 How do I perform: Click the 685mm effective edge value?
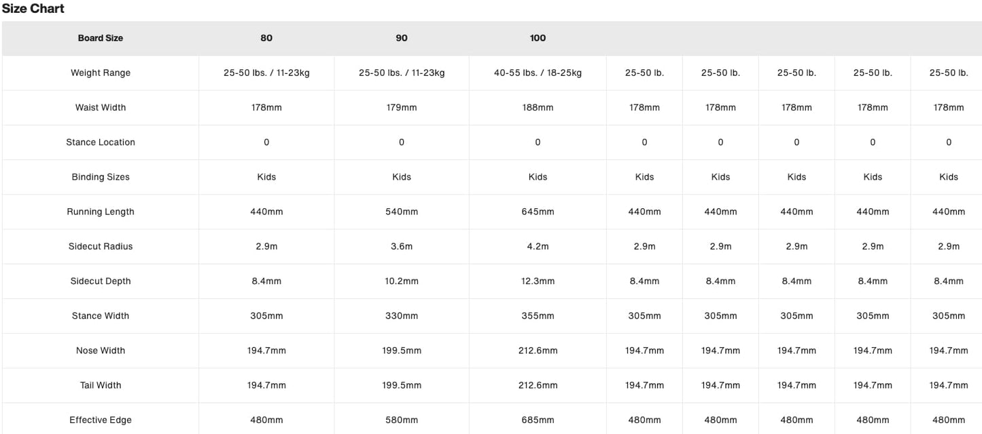(x=538, y=420)
